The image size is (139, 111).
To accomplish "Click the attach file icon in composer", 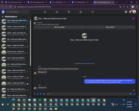I will click(38, 94).
